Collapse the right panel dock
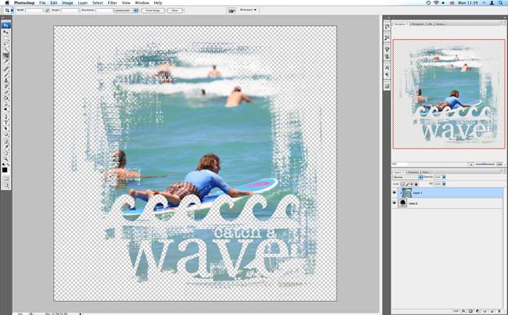508x315 pixels. (x=504, y=17)
